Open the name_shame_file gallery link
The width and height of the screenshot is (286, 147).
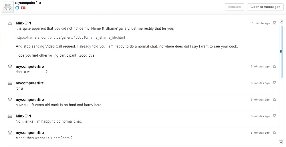[70, 38]
